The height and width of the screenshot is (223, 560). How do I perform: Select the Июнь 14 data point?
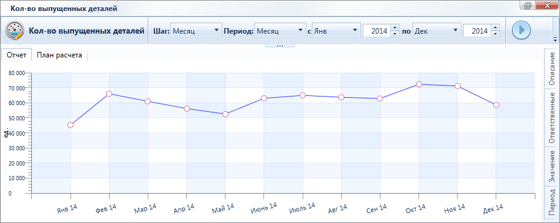tap(263, 98)
